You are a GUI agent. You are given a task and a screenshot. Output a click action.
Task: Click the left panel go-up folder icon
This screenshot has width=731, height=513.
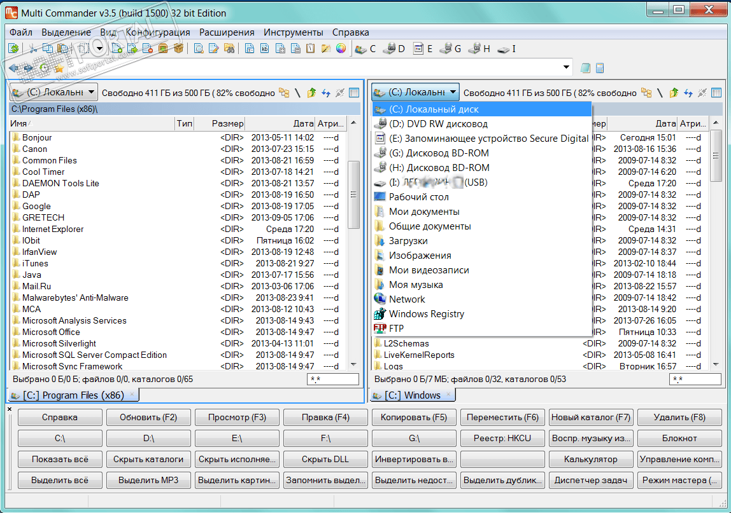(311, 93)
